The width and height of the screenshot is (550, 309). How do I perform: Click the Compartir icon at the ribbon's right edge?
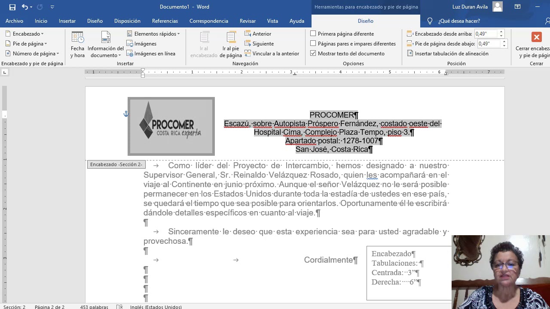(x=547, y=21)
